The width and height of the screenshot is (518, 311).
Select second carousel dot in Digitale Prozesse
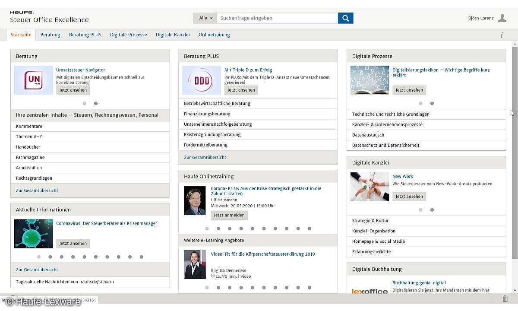click(x=432, y=104)
